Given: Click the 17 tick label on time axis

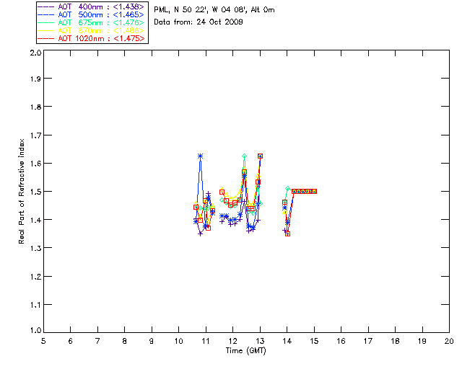Looking at the screenshot, I should [368, 341].
